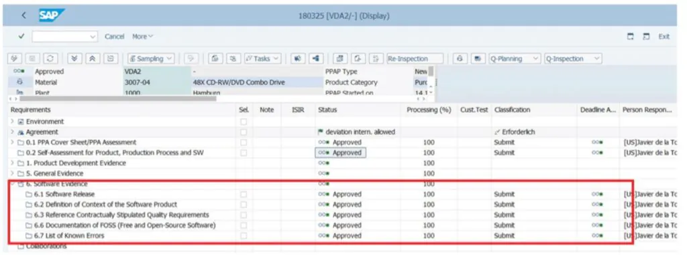Click the Environment node icon
This screenshot has height=255, width=687.
coord(21,122)
